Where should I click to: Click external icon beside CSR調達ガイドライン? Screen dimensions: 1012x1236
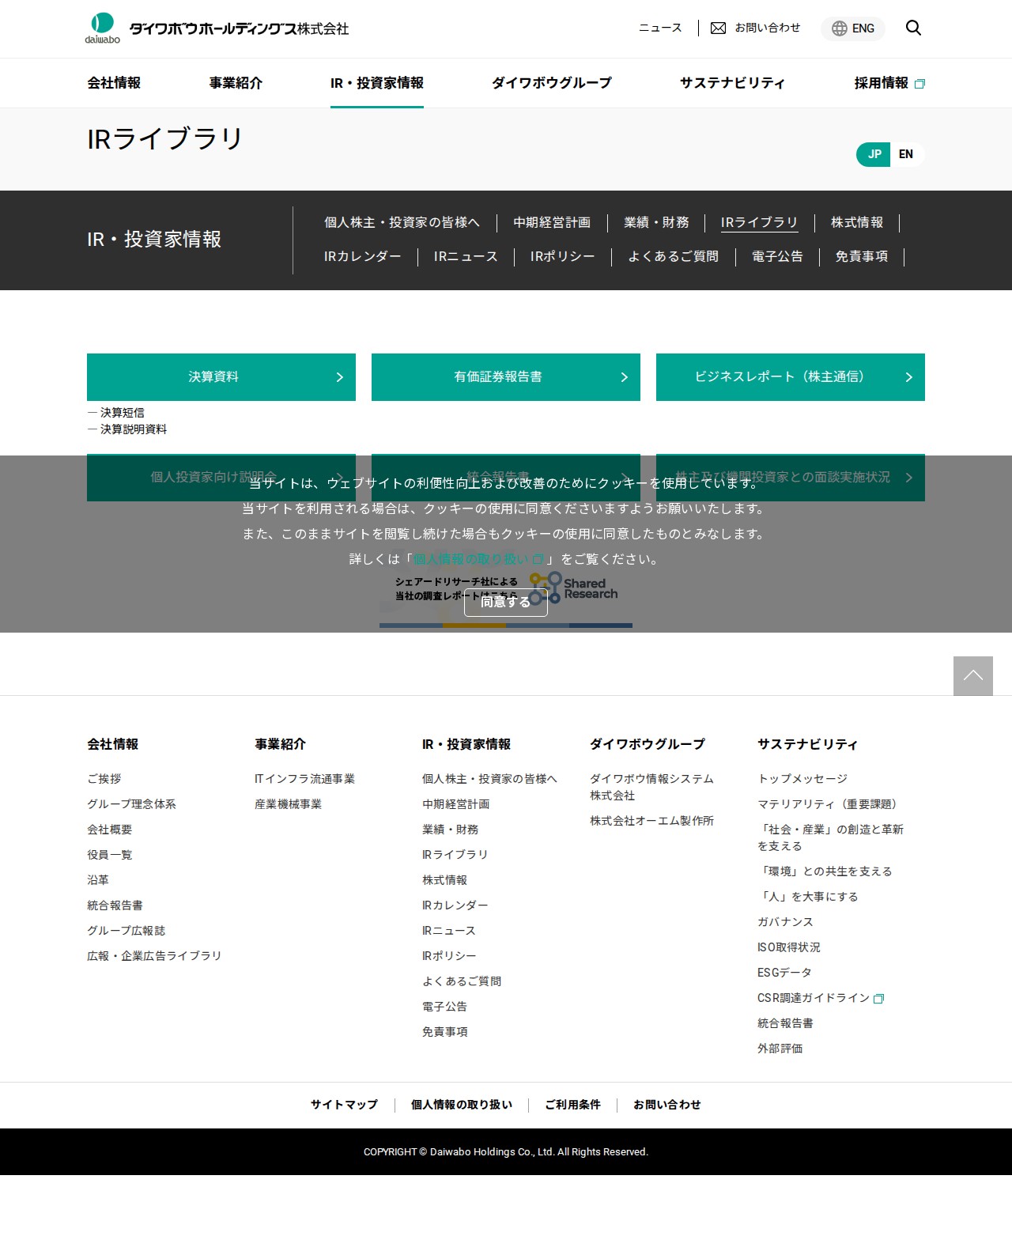878,999
